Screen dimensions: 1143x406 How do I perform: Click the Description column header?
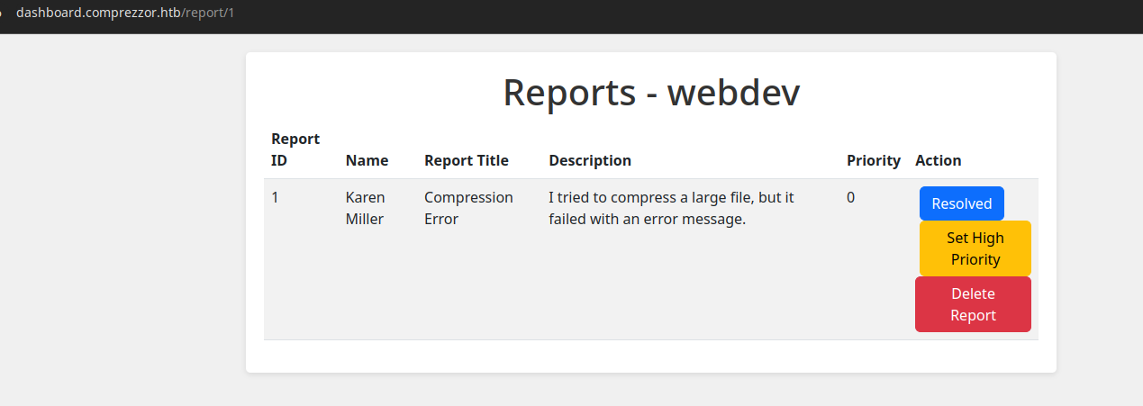pyautogui.click(x=590, y=160)
